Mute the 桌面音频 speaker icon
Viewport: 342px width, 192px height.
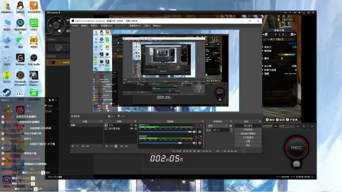point(195,143)
